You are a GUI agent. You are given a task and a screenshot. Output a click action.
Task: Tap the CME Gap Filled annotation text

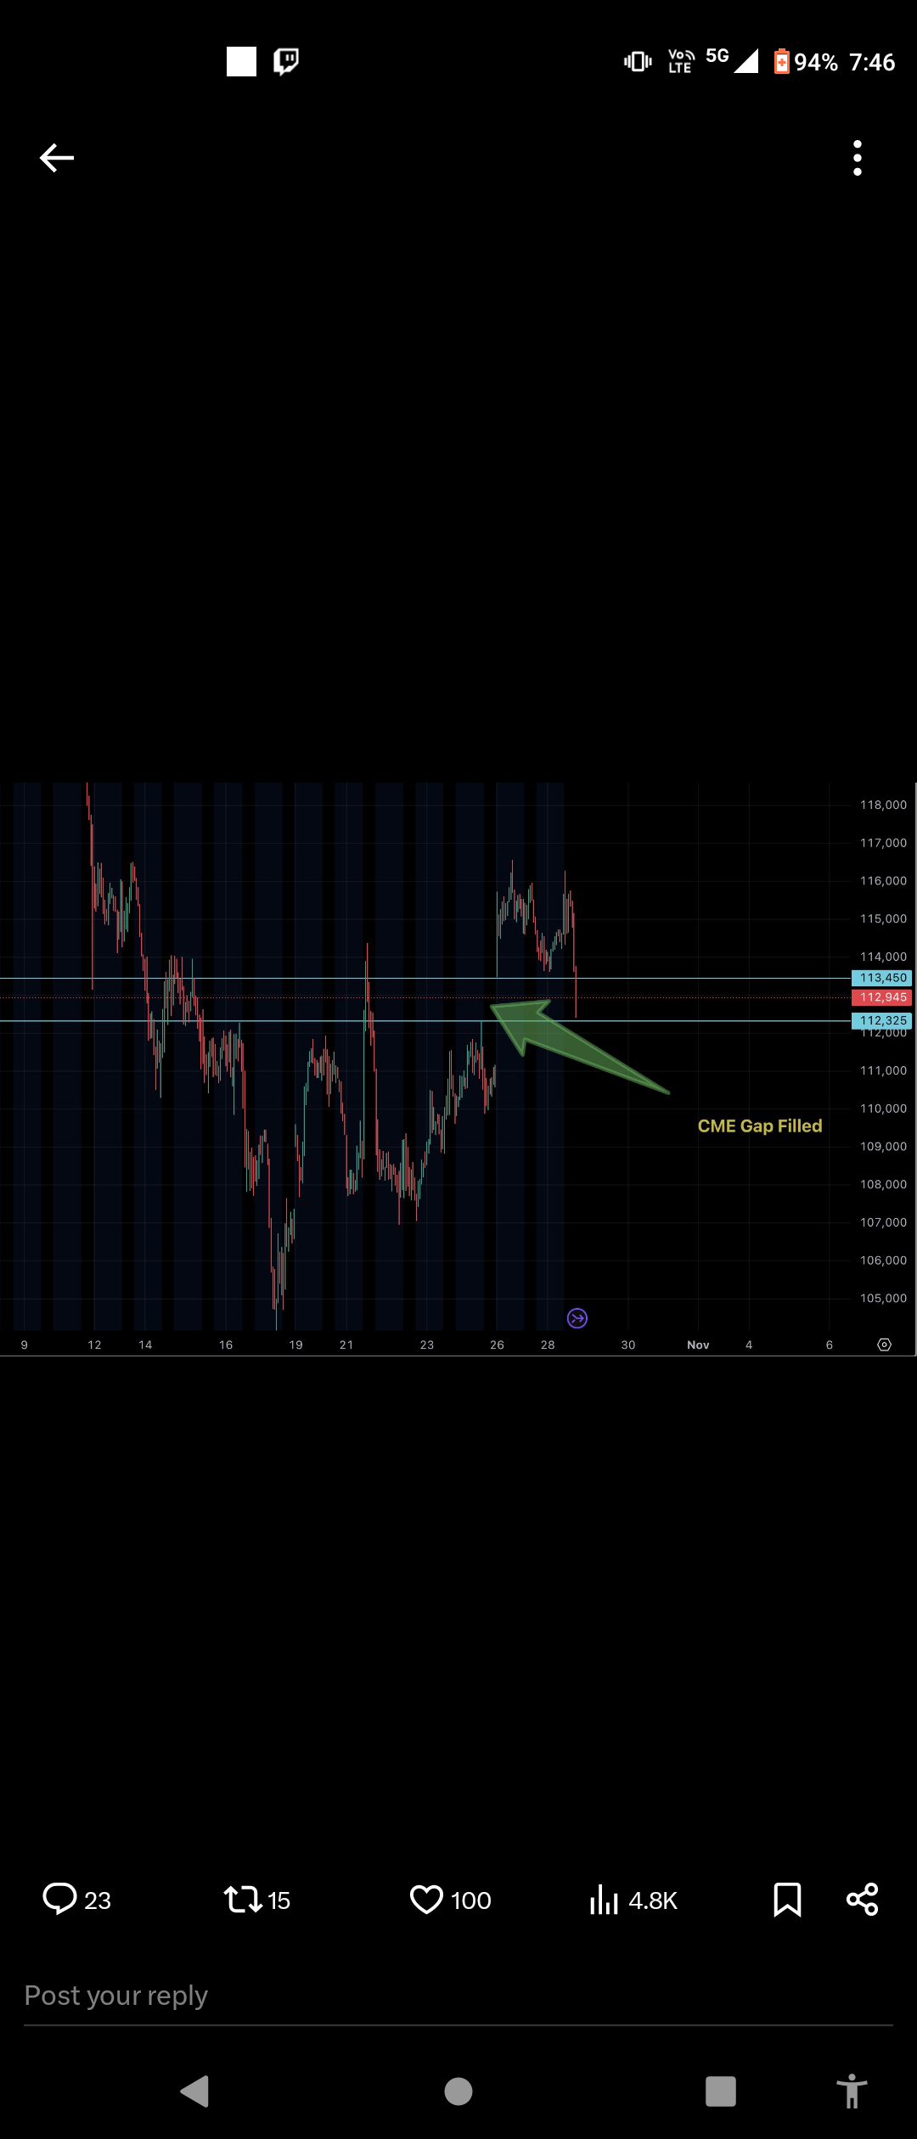(760, 1126)
